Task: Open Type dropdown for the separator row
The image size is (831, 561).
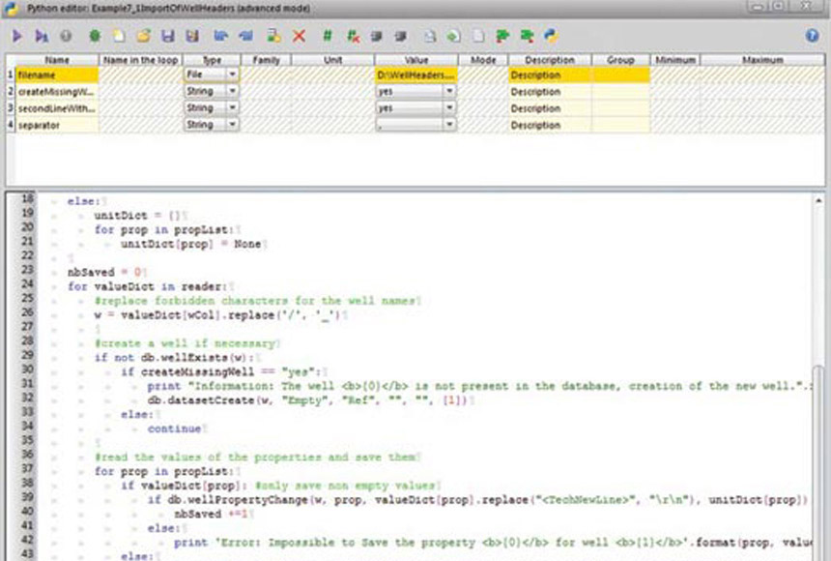Action: click(x=232, y=125)
